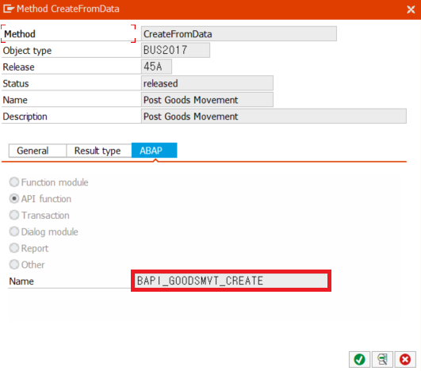The height and width of the screenshot is (371, 421).
Task: Cancel with the red X icon
Action: pyautogui.click(x=405, y=359)
